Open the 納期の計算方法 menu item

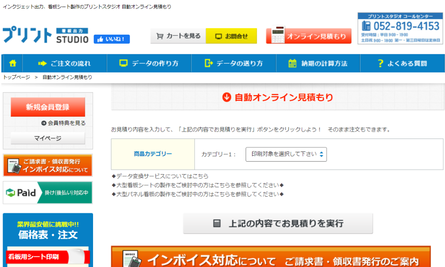coord(318,63)
